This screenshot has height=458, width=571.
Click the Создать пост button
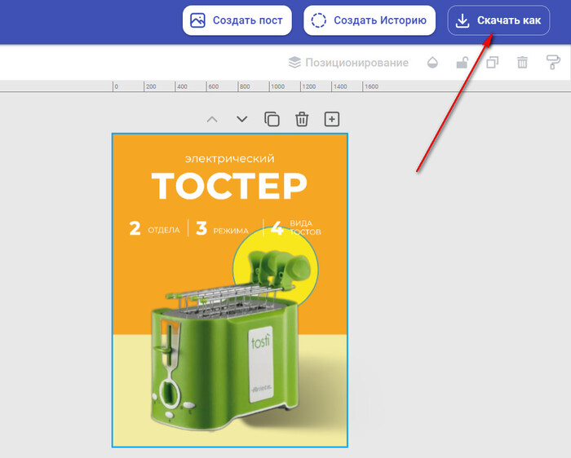(x=237, y=20)
